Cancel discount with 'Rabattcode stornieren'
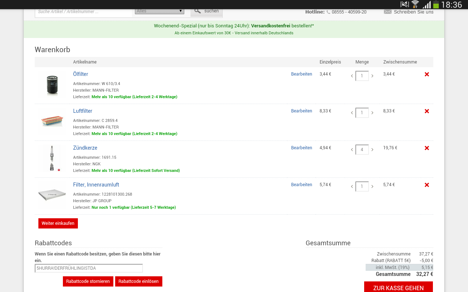The image size is (468, 292). click(x=88, y=281)
